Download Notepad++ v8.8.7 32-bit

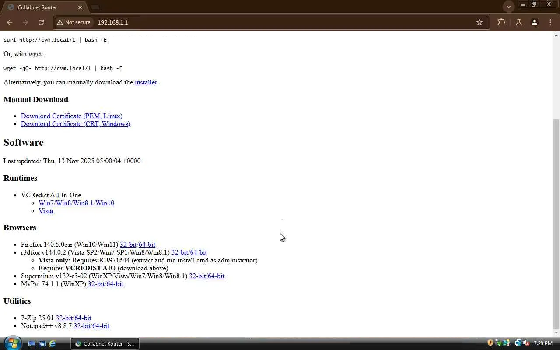point(82,326)
